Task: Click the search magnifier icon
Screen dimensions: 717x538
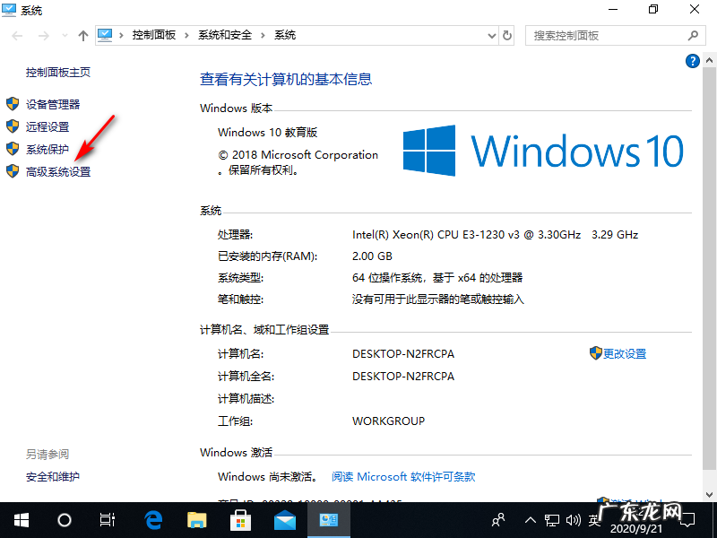Action: [x=693, y=35]
